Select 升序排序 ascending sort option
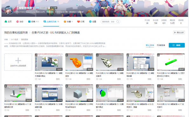The image size is (189, 117). pyautogui.click(x=161, y=45)
